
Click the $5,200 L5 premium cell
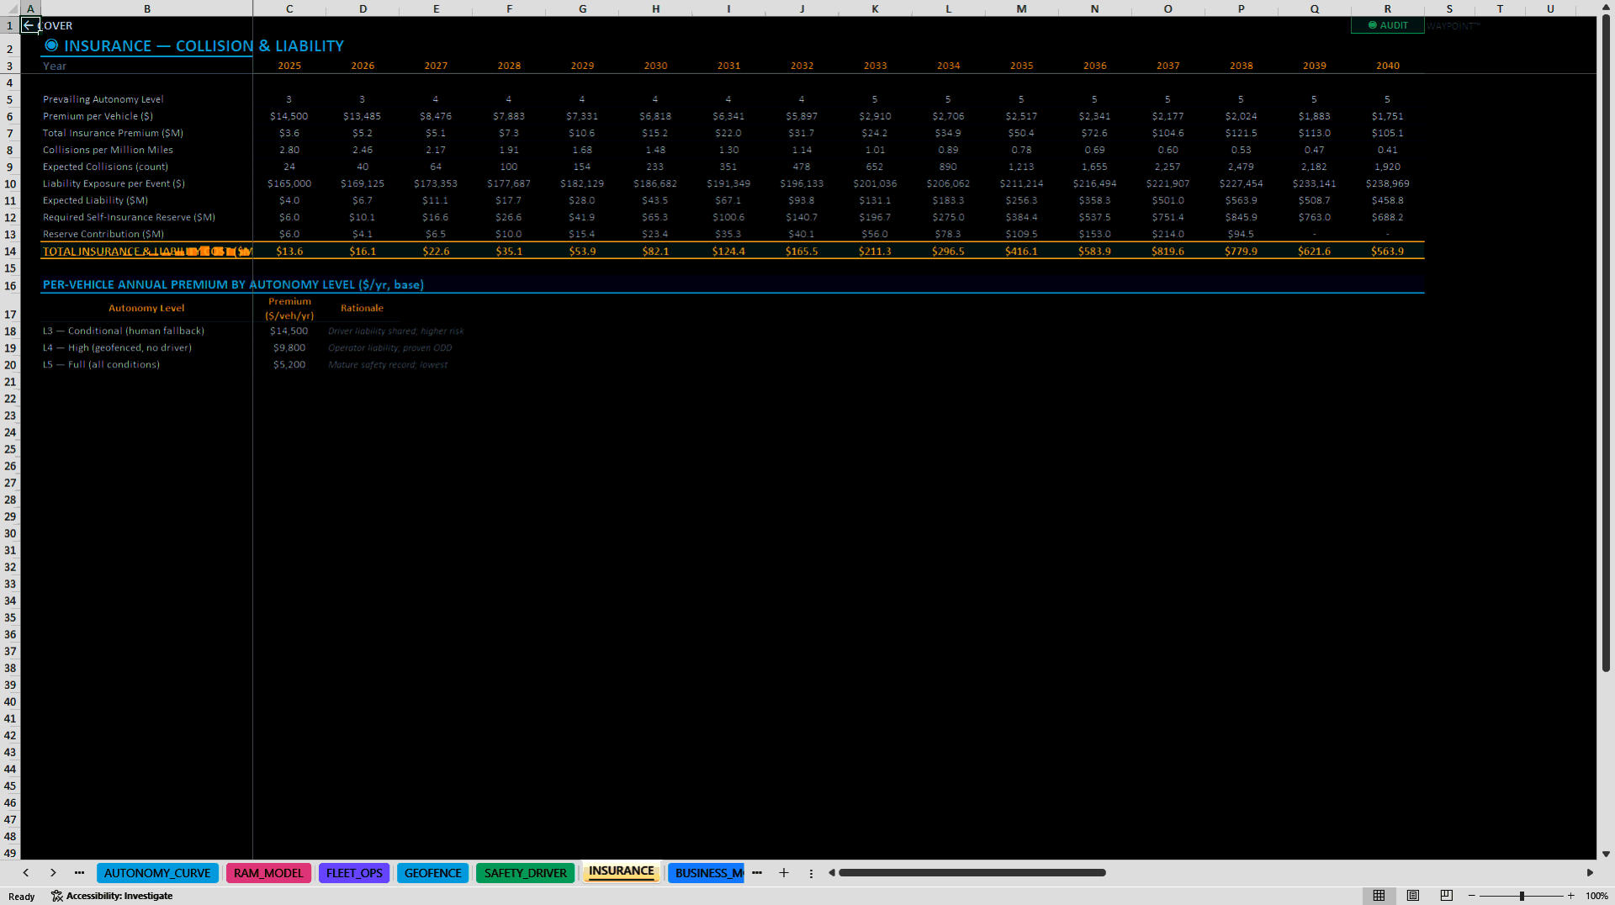click(x=289, y=364)
